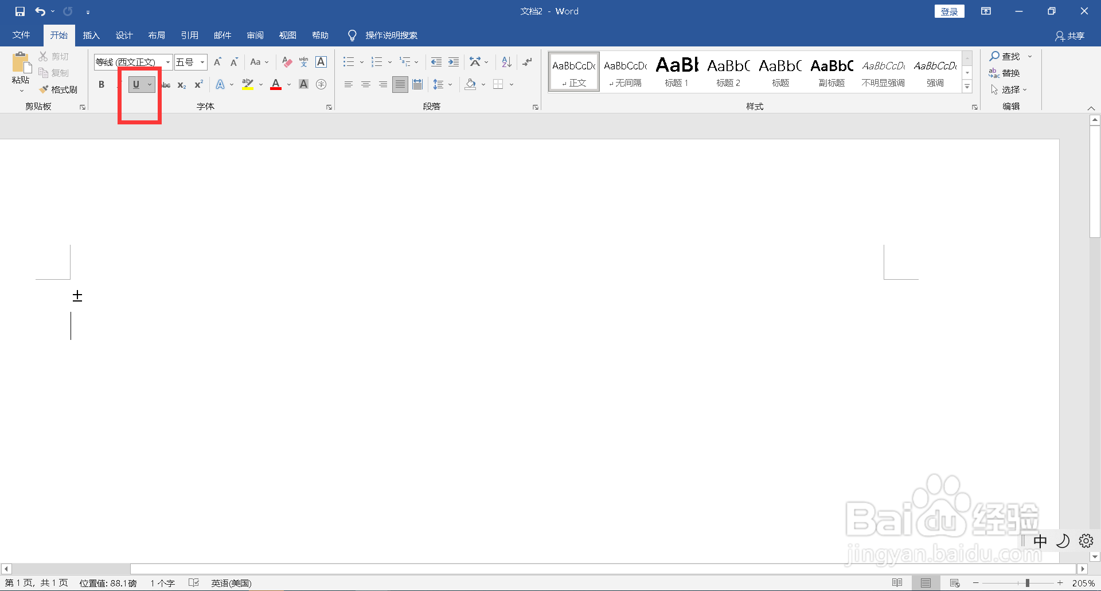Toggle superscript formatting

(198, 84)
